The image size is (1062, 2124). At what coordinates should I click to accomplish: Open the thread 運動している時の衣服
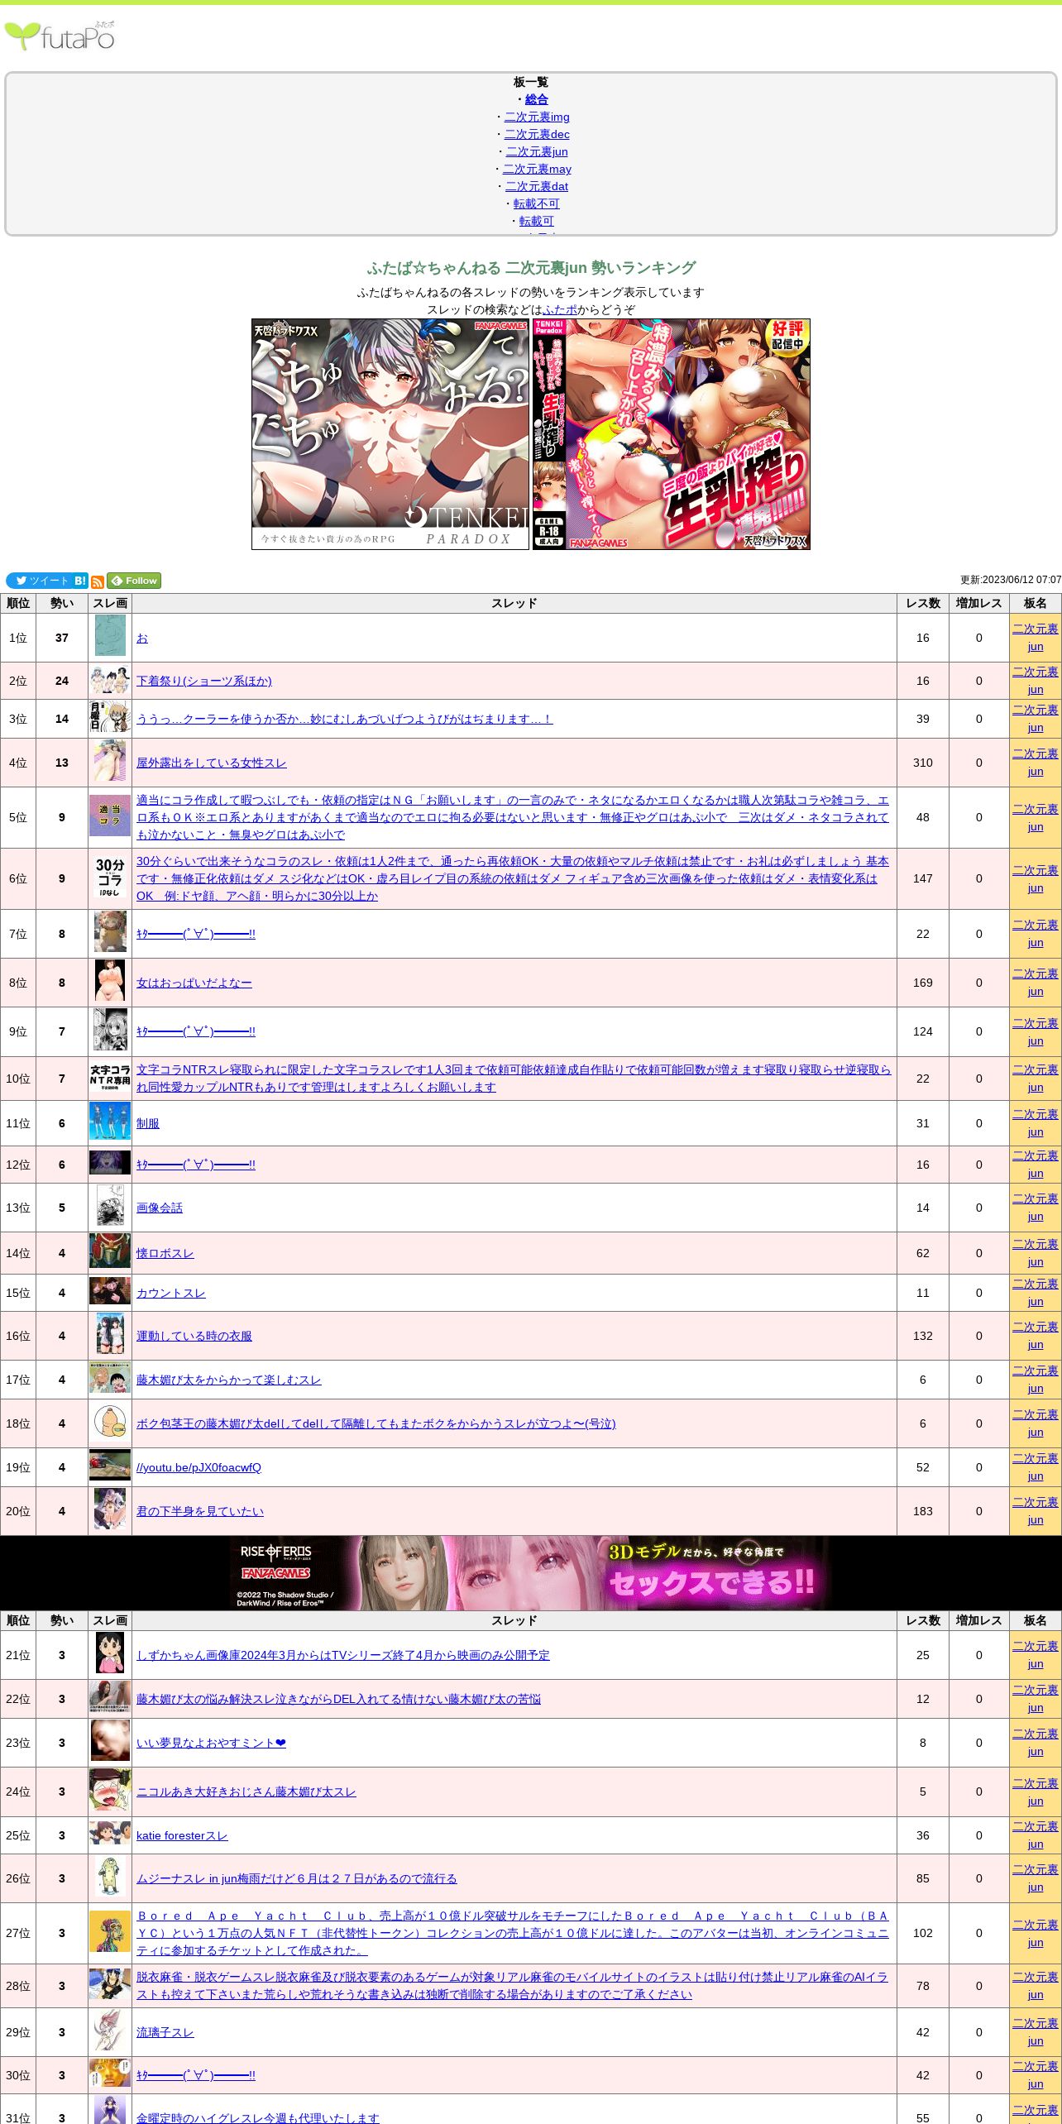point(194,1336)
